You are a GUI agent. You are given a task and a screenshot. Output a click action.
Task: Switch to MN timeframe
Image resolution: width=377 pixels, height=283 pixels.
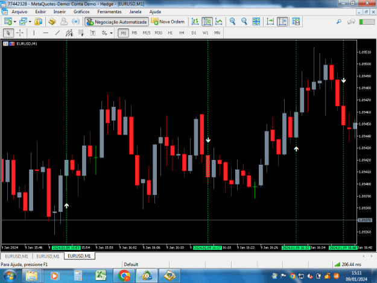pyautogui.click(x=217, y=33)
